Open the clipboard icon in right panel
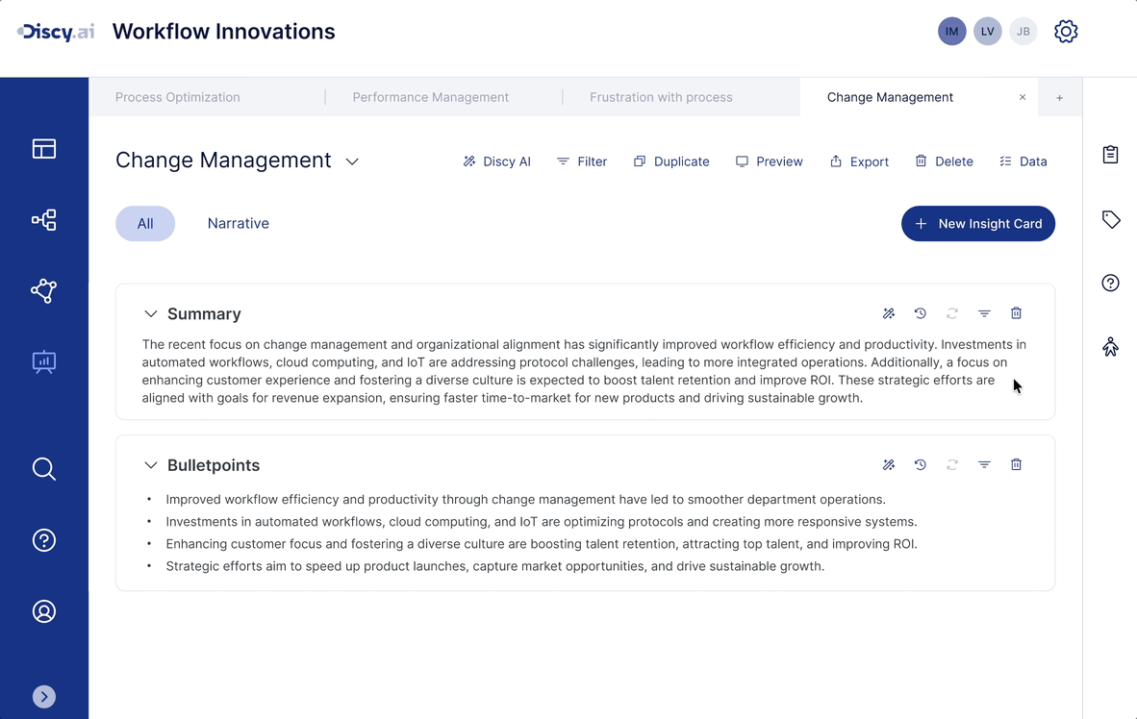1137x719 pixels. click(x=1110, y=155)
